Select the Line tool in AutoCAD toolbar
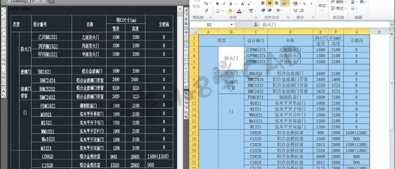 tap(4, 10)
